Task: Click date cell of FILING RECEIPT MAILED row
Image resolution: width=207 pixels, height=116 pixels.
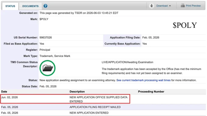Action: (10, 107)
